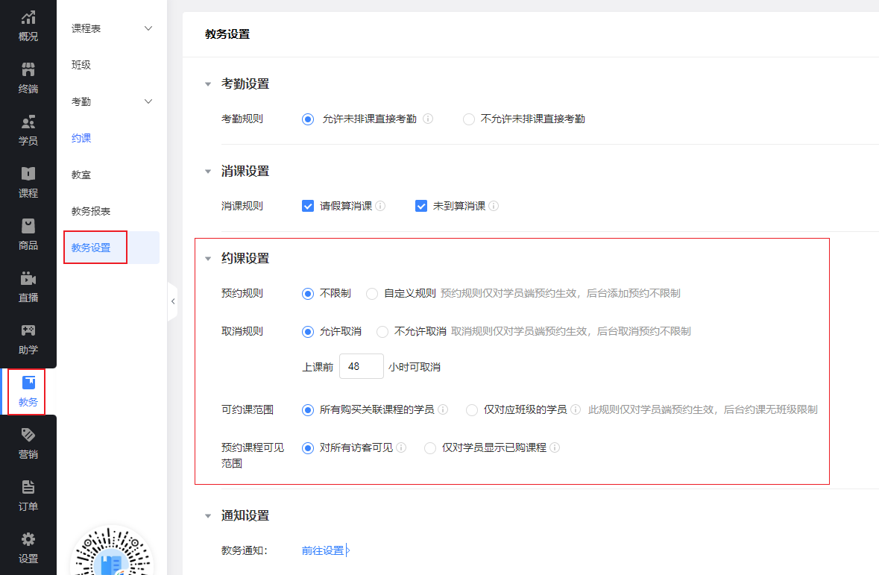Screen dimensions: 879x575
Task: Click the QR code image in sidebar
Action: [x=112, y=551]
